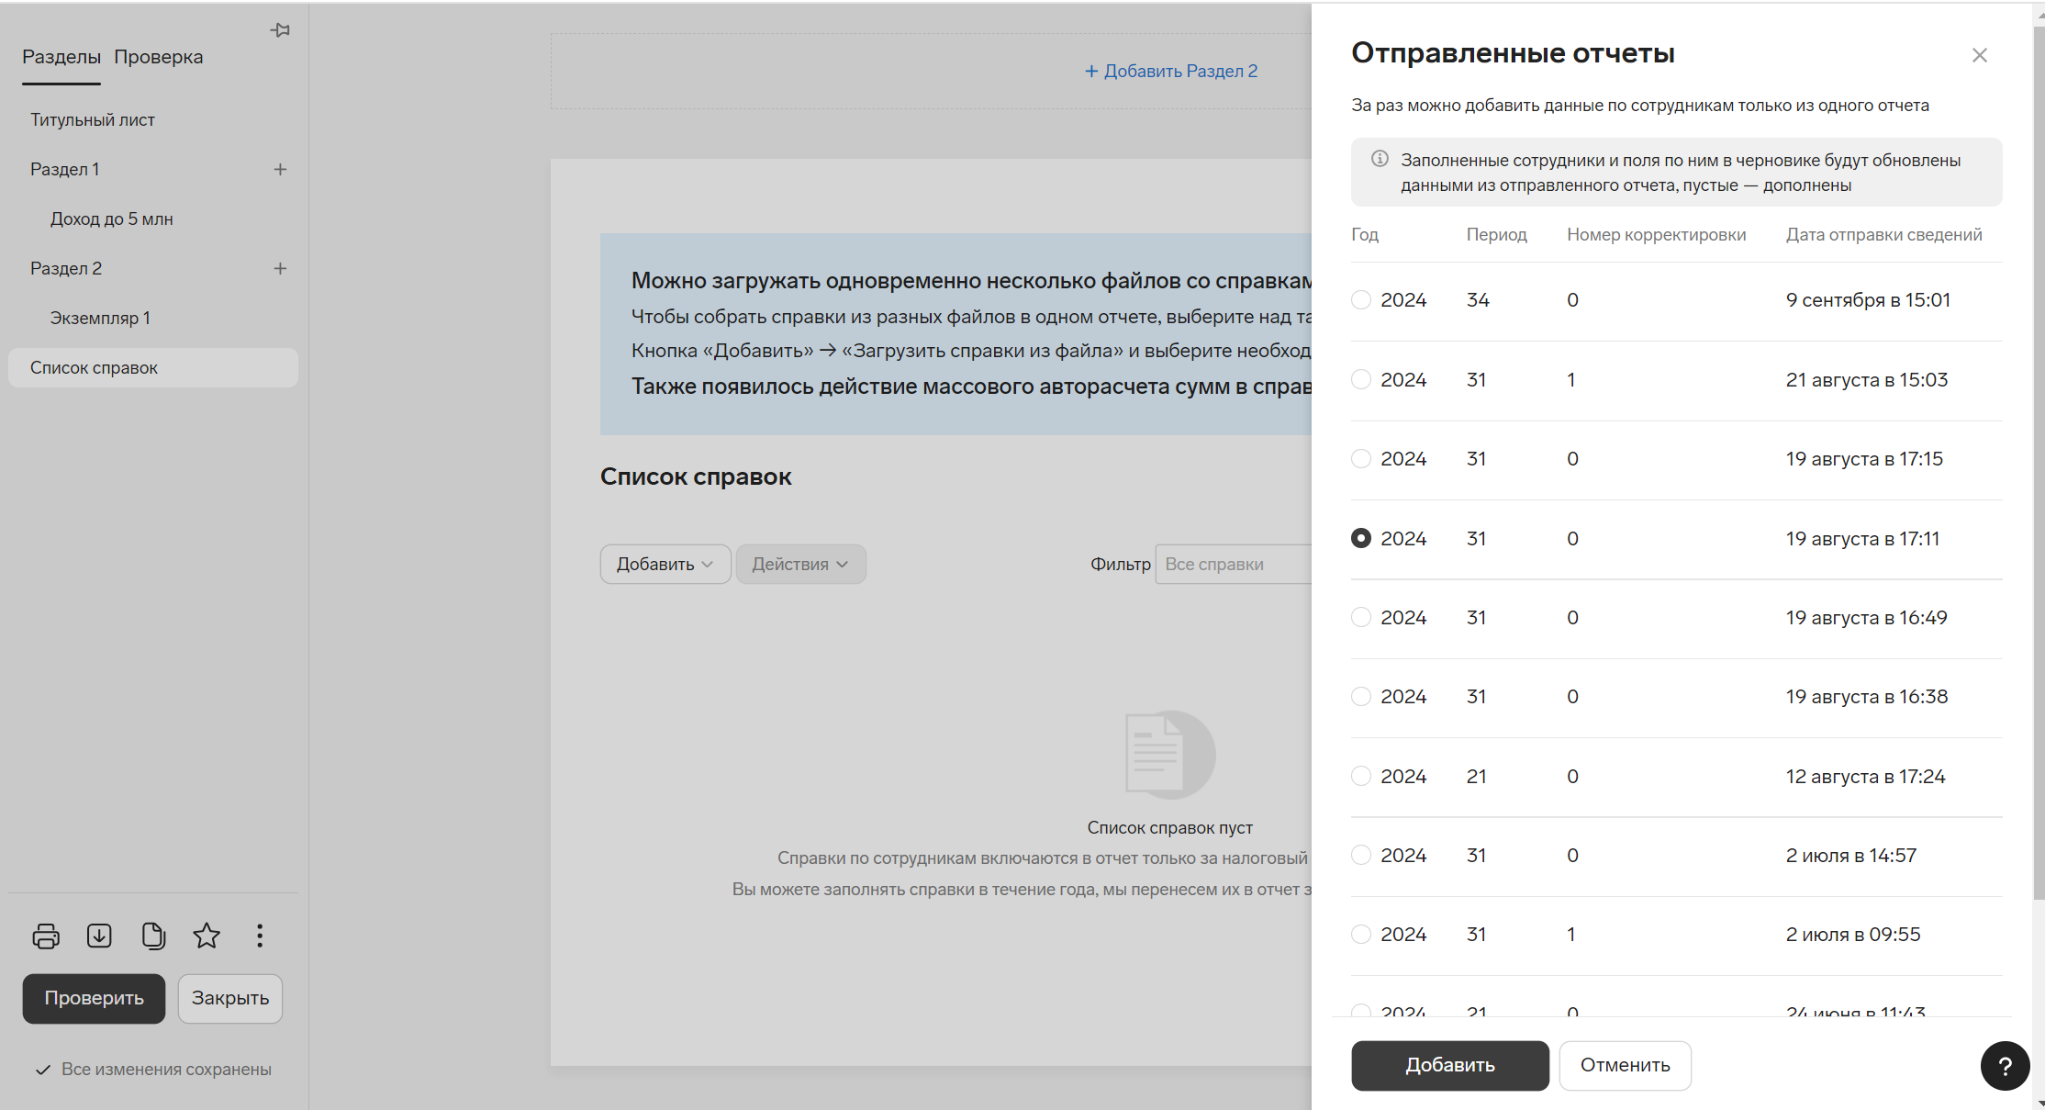2045x1110 pixels.
Task: Switch to the Проверка tab
Action: pyautogui.click(x=159, y=57)
